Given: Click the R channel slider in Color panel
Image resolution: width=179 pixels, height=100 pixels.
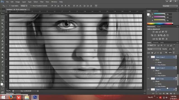Looking at the screenshot, I should (x=159, y=14).
